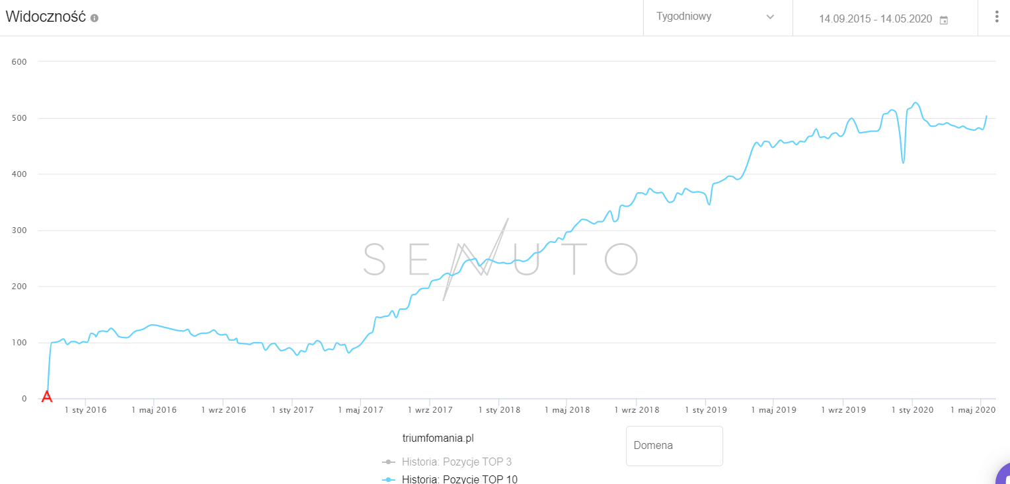Image resolution: width=1010 pixels, height=484 pixels.
Task: Click the purple chat bubble icon
Action: coord(1003,474)
